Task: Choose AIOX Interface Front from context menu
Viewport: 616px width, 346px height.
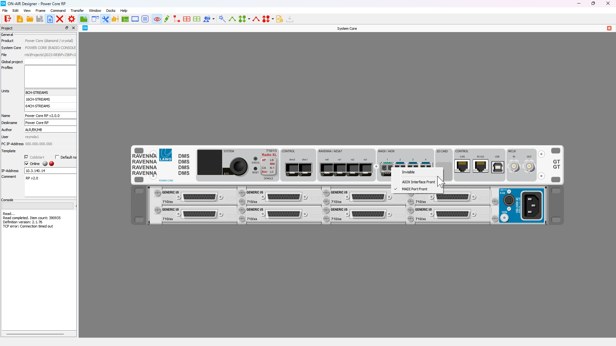Action: point(418,182)
